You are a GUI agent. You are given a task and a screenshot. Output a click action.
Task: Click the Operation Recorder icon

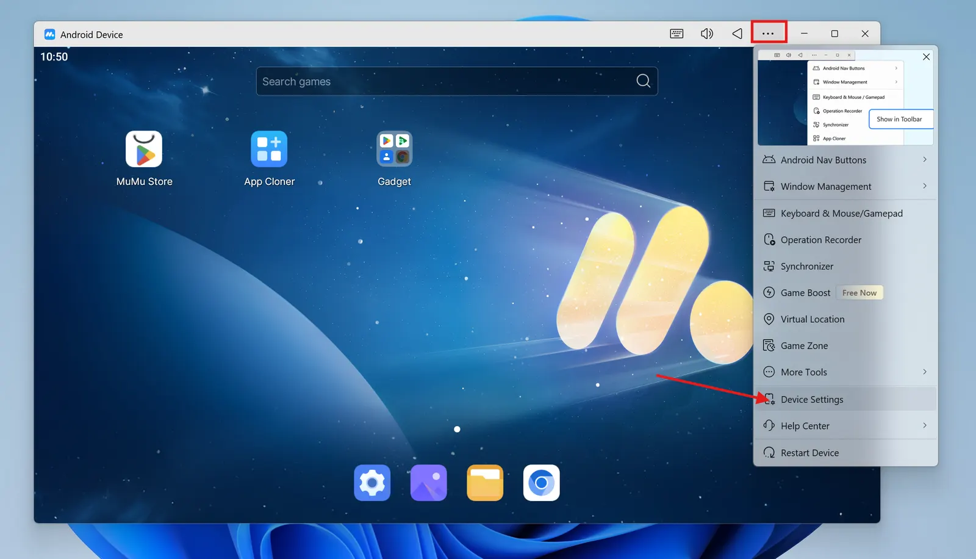coord(769,240)
